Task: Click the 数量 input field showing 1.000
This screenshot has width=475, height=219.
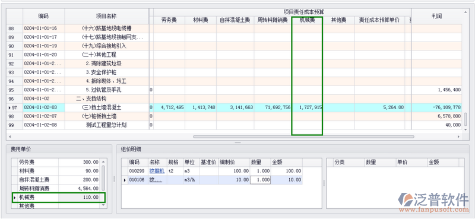Action: [x=261, y=180]
